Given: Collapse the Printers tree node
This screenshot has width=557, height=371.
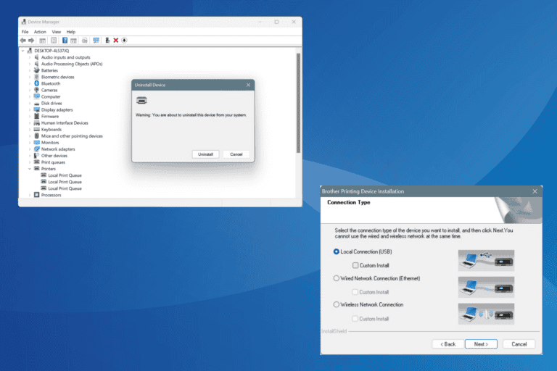Looking at the screenshot, I should 30,169.
